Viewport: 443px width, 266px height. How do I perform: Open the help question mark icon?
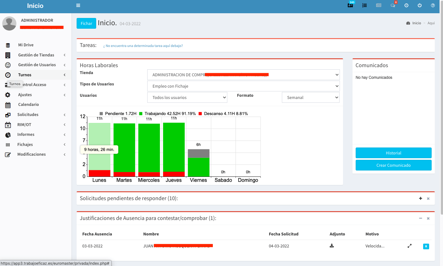[433, 5]
